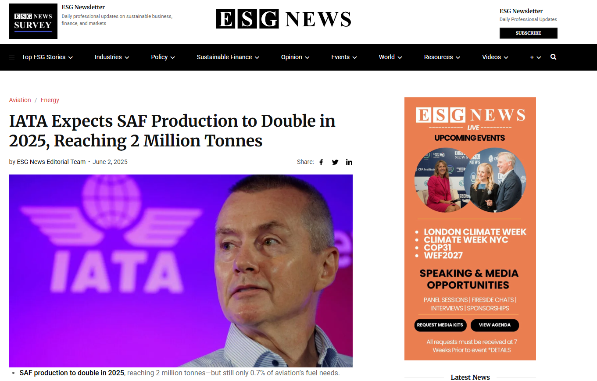Share the article on Facebook

(321, 162)
